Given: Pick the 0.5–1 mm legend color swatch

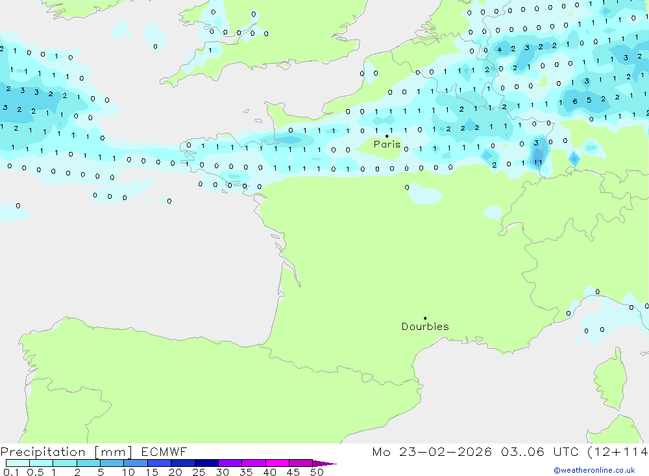Looking at the screenshot, I should tap(42, 463).
